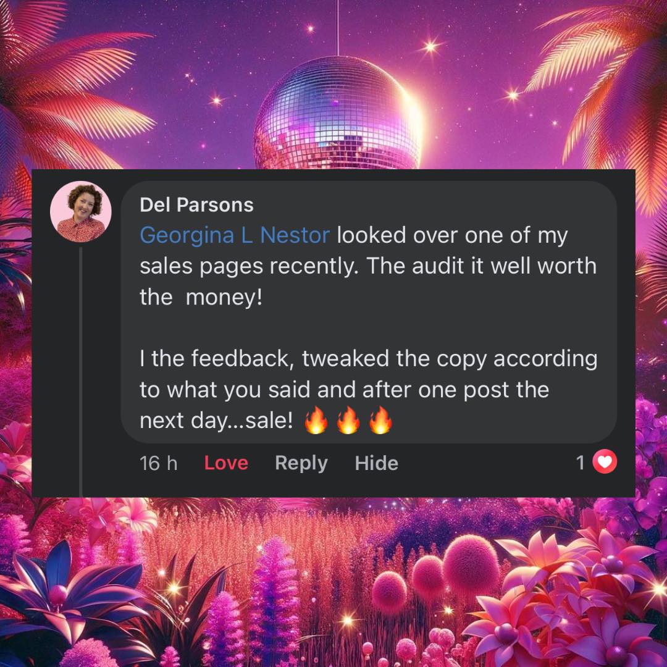Click the vertical comment thread line
Image resolution: width=667 pixels, height=667 pixels.
point(81,372)
